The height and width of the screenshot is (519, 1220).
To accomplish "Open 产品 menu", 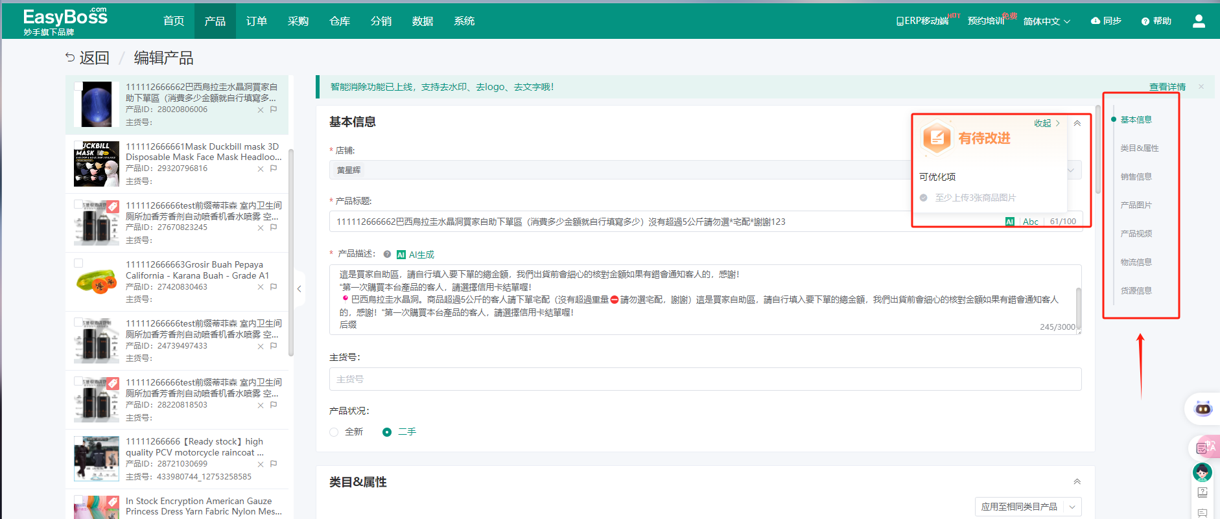I will click(215, 21).
